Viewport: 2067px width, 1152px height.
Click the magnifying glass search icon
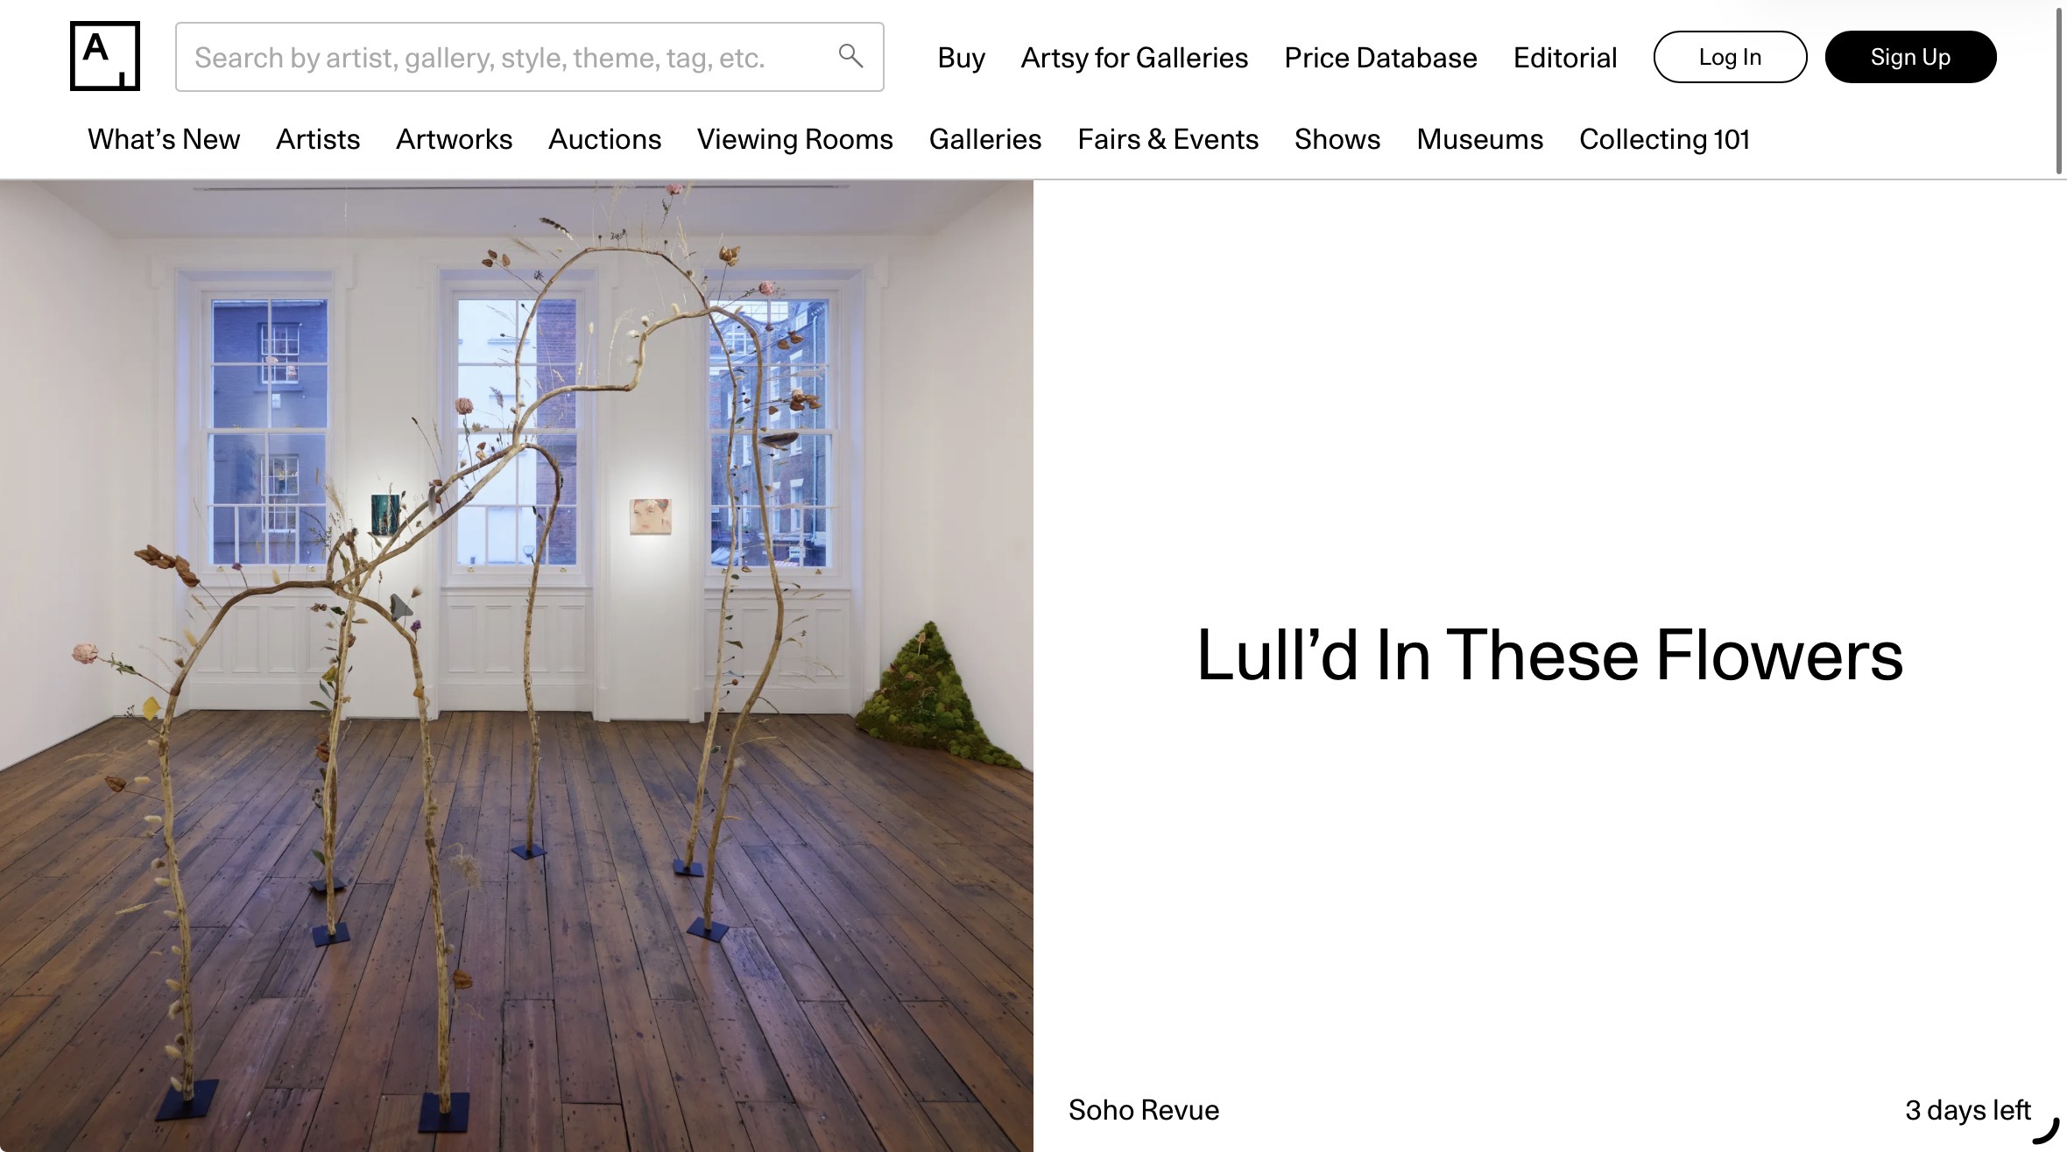[850, 56]
